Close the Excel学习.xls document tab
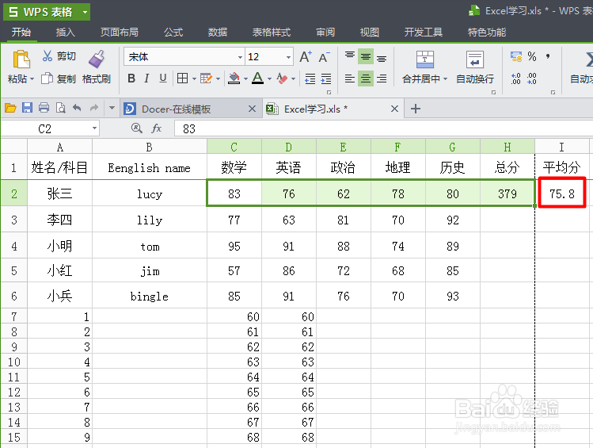593x448 pixels. 394,109
